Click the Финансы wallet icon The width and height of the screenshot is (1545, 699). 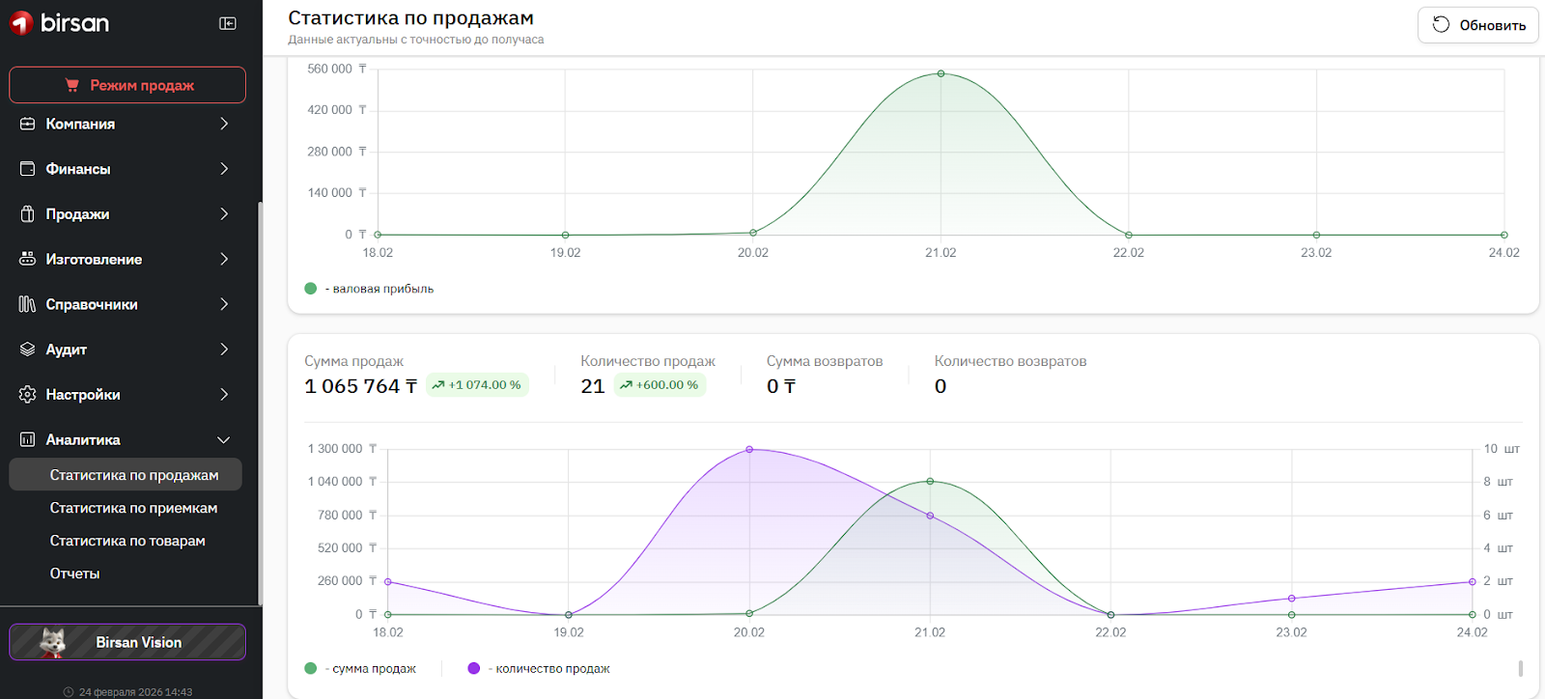27,169
